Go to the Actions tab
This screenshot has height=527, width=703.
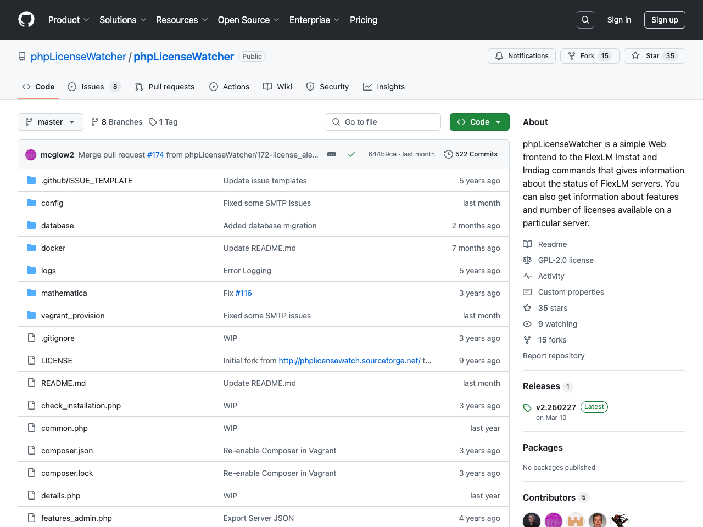(230, 87)
